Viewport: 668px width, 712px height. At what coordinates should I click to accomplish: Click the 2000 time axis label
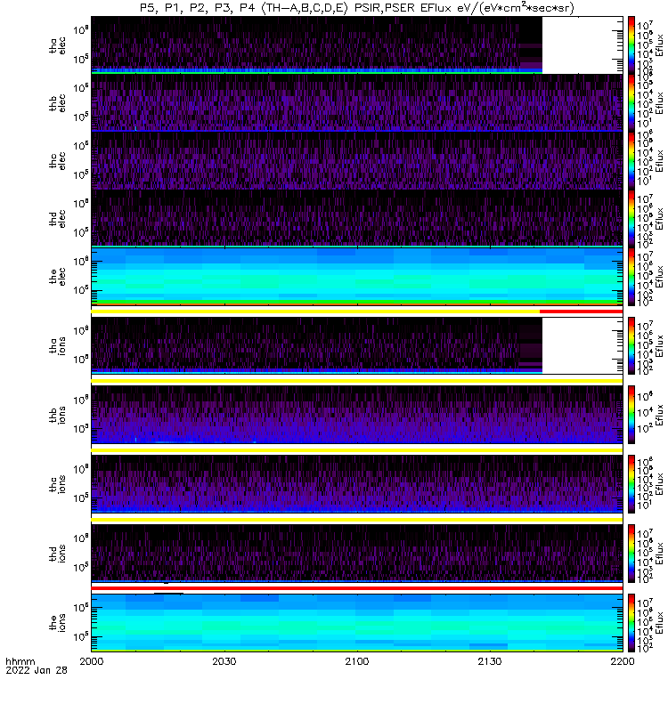92,661
